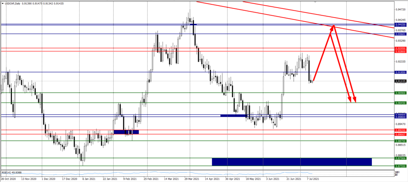This screenshot has height=182, width=408.
Task: Click the 28 Oct 2020 date label
Action: pos(9,179)
